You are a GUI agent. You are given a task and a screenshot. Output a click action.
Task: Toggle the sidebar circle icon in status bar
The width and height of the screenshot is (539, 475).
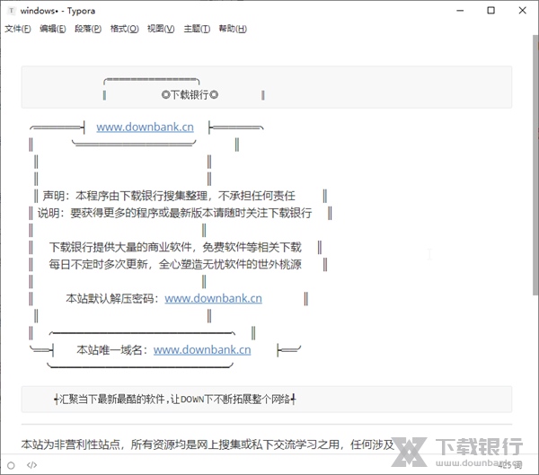coord(11,464)
